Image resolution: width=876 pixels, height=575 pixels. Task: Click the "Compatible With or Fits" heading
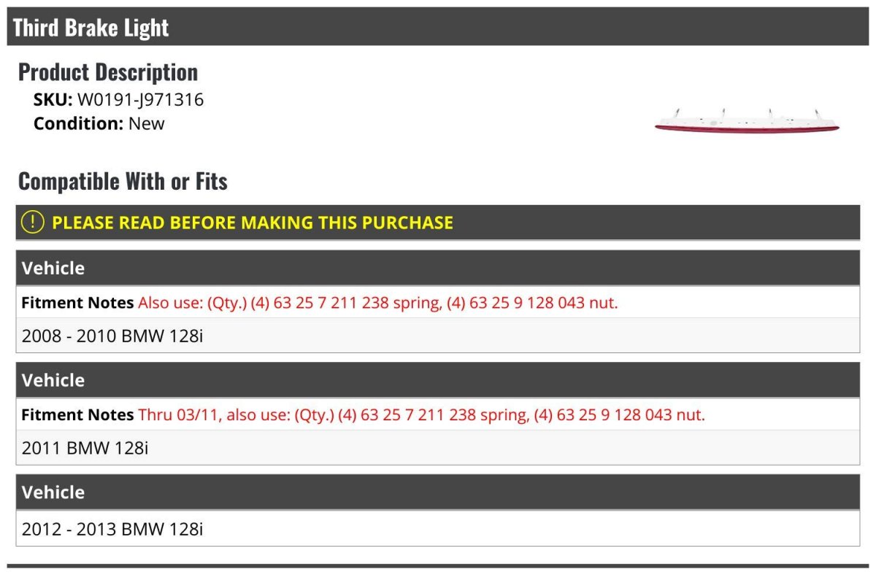pyautogui.click(x=123, y=181)
